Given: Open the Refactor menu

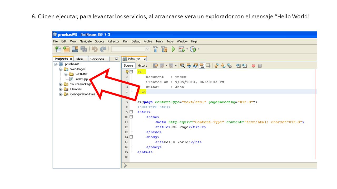Looking at the screenshot, I should tap(113, 41).
